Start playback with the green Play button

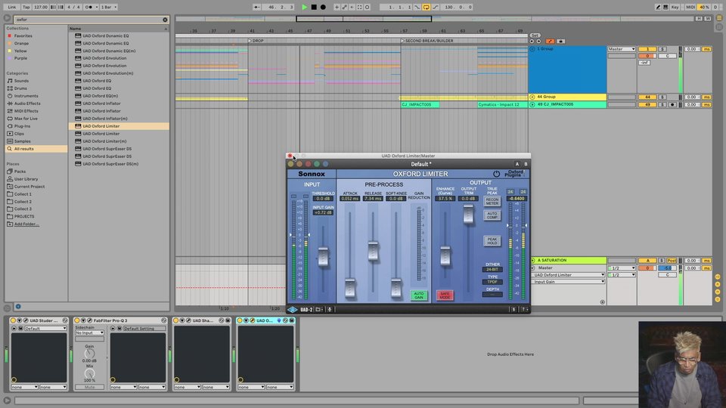tap(304, 7)
